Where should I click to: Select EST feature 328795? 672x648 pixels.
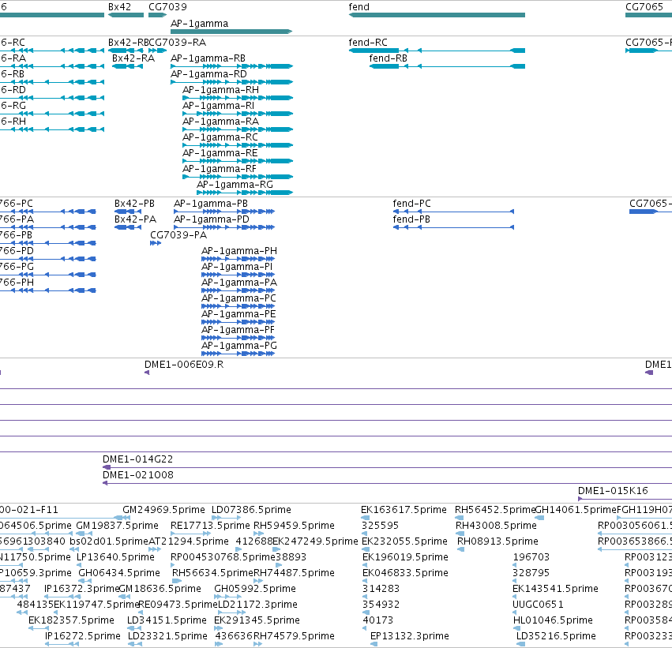531,573
